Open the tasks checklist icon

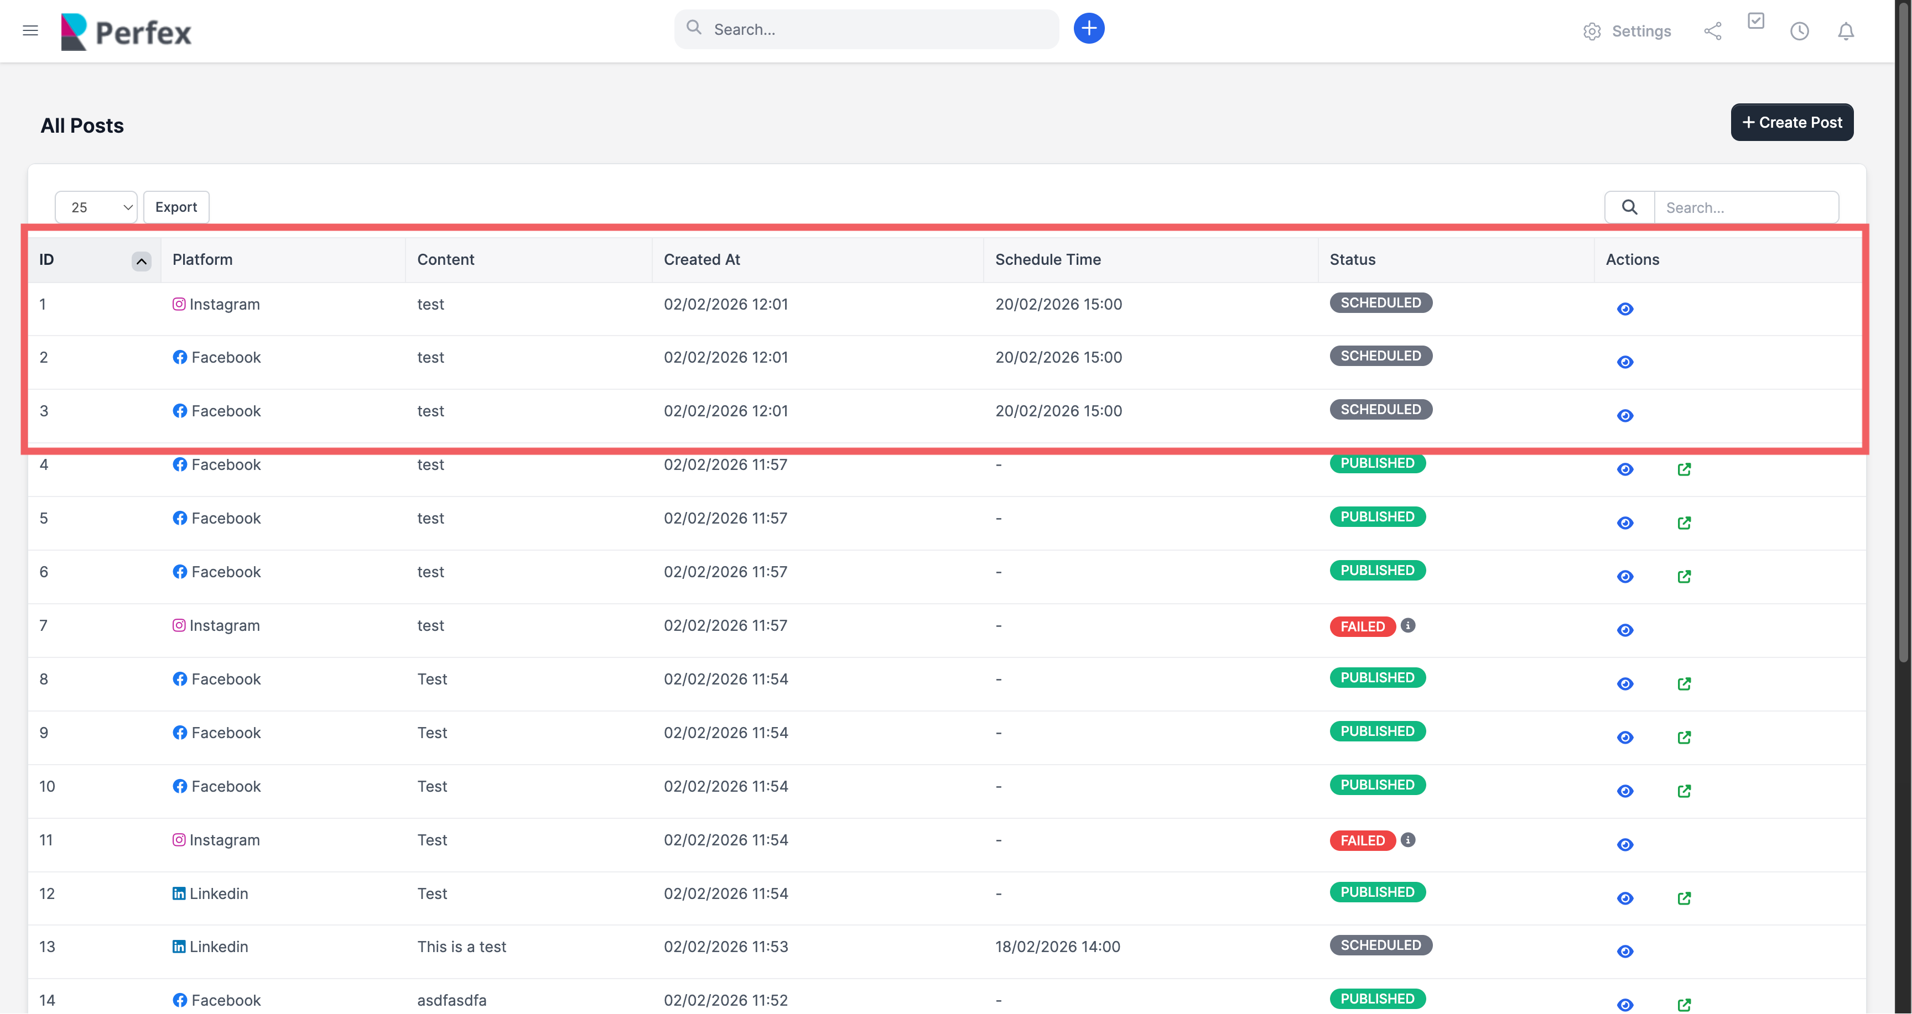tap(1755, 22)
